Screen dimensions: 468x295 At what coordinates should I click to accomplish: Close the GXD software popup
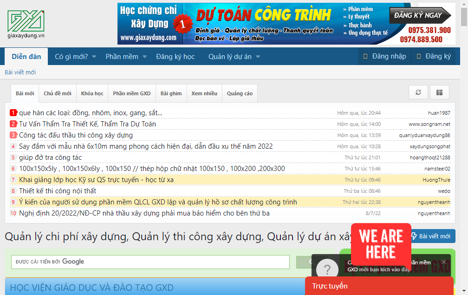pyautogui.click(x=444, y=262)
